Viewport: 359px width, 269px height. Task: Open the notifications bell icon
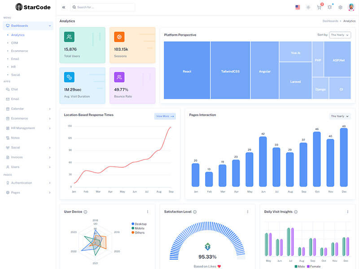pos(330,7)
